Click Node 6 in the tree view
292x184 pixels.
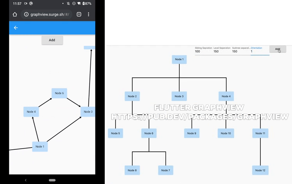tap(149, 133)
